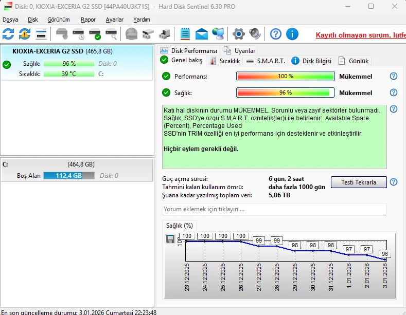
Task: Click the Boş Alan 112,4 GB bar
Action: (x=69, y=176)
